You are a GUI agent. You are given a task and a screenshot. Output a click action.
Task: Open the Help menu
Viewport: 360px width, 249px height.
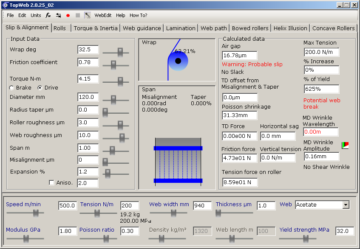[x=121, y=15]
